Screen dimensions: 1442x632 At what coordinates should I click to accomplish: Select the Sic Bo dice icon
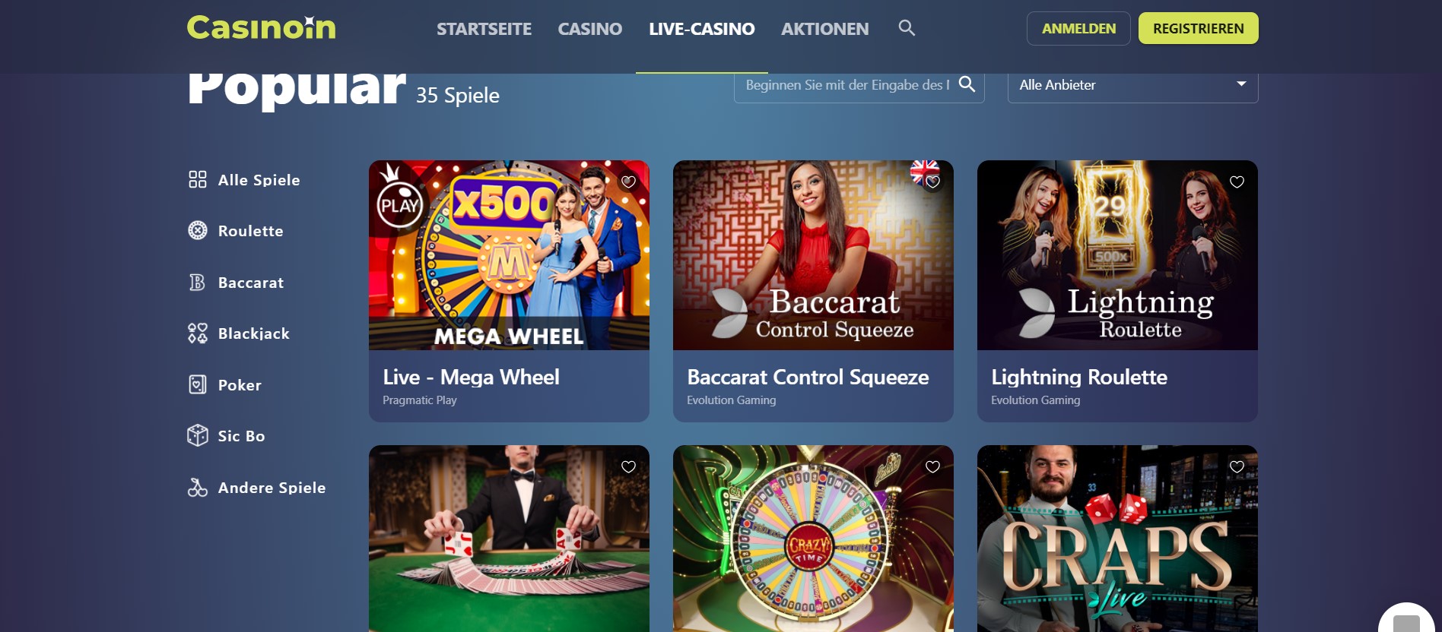[x=198, y=435]
